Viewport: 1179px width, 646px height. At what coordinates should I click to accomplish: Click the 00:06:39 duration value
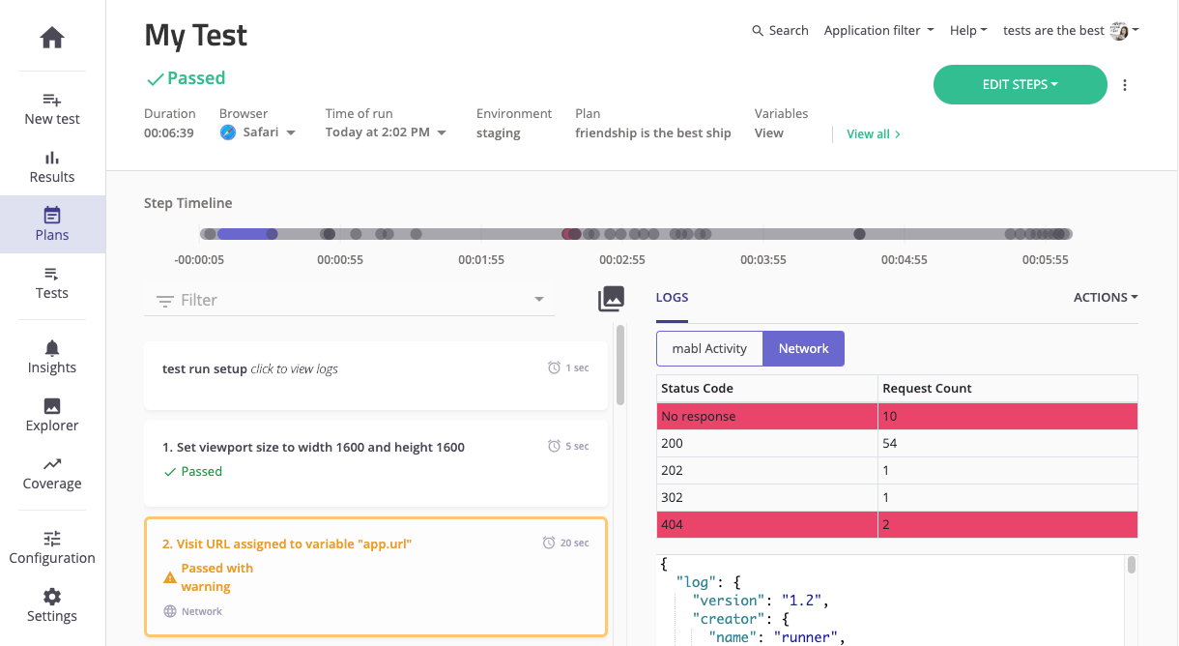[169, 133]
